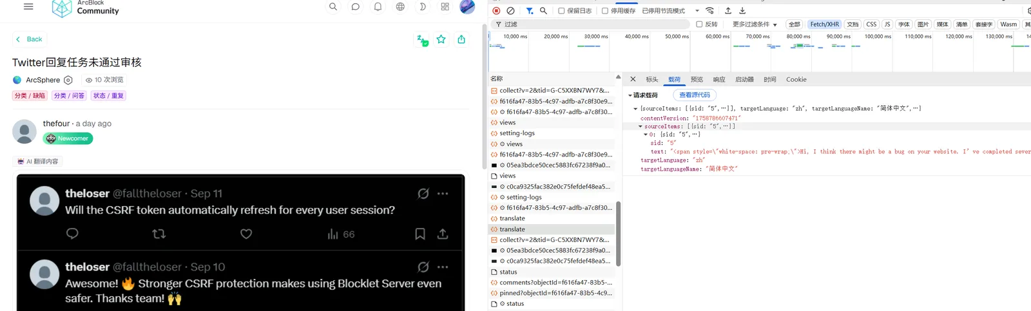Switch to the 标头 headers tab

coord(652,80)
